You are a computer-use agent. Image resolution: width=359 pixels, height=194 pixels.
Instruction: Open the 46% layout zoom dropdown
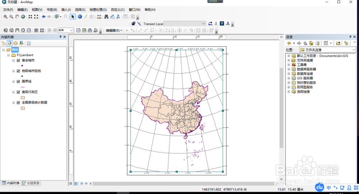[71, 30]
